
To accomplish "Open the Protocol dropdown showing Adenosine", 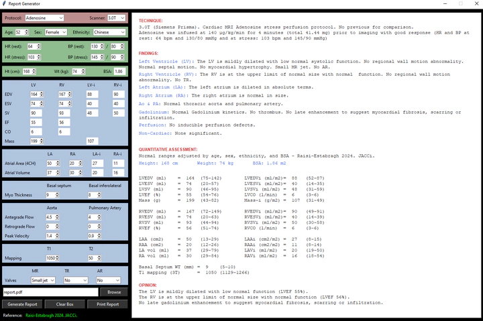I will pos(47,18).
